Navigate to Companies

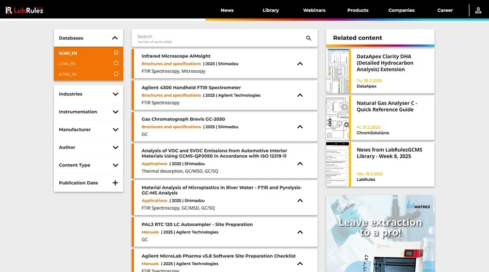tap(401, 10)
